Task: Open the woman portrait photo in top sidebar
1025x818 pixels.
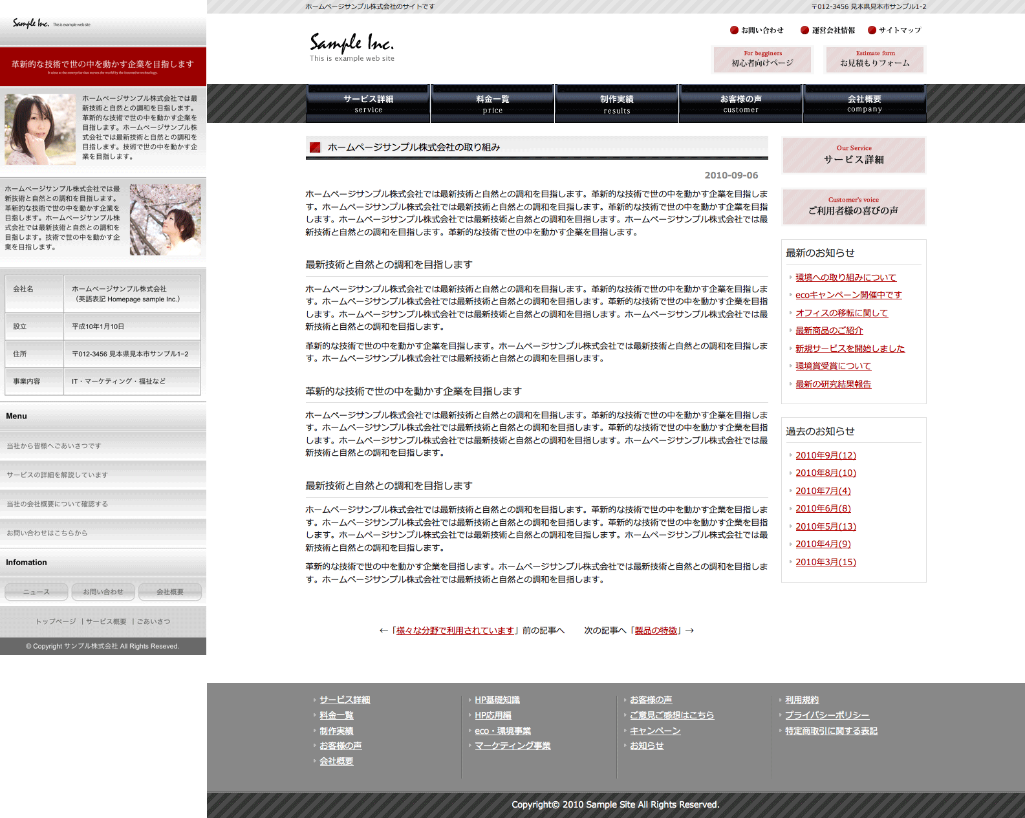Action: pos(40,129)
